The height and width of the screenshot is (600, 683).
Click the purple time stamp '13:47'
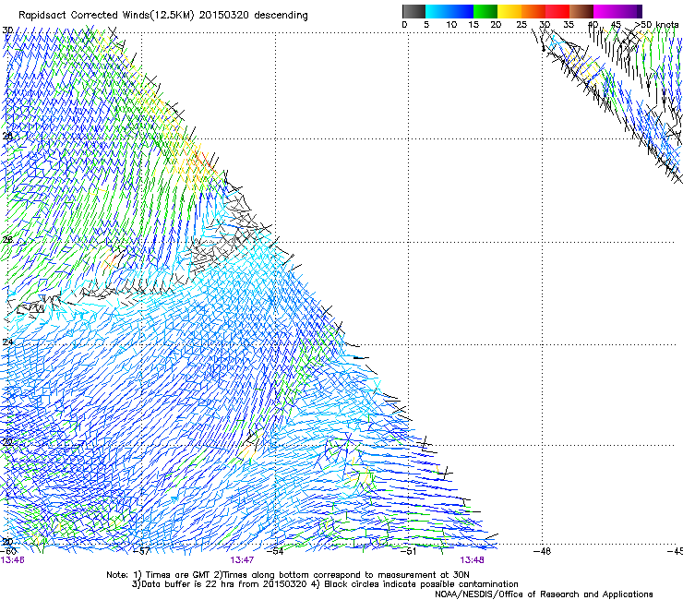242,560
